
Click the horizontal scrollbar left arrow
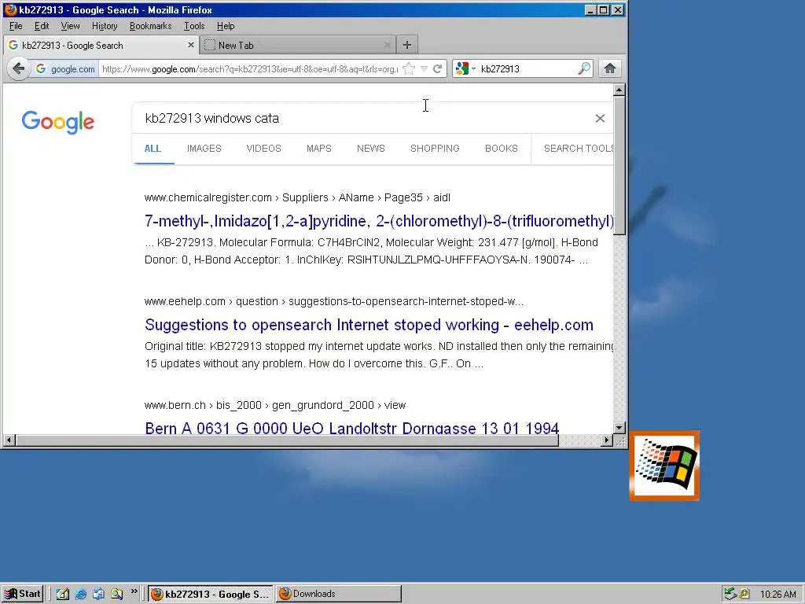(9, 440)
